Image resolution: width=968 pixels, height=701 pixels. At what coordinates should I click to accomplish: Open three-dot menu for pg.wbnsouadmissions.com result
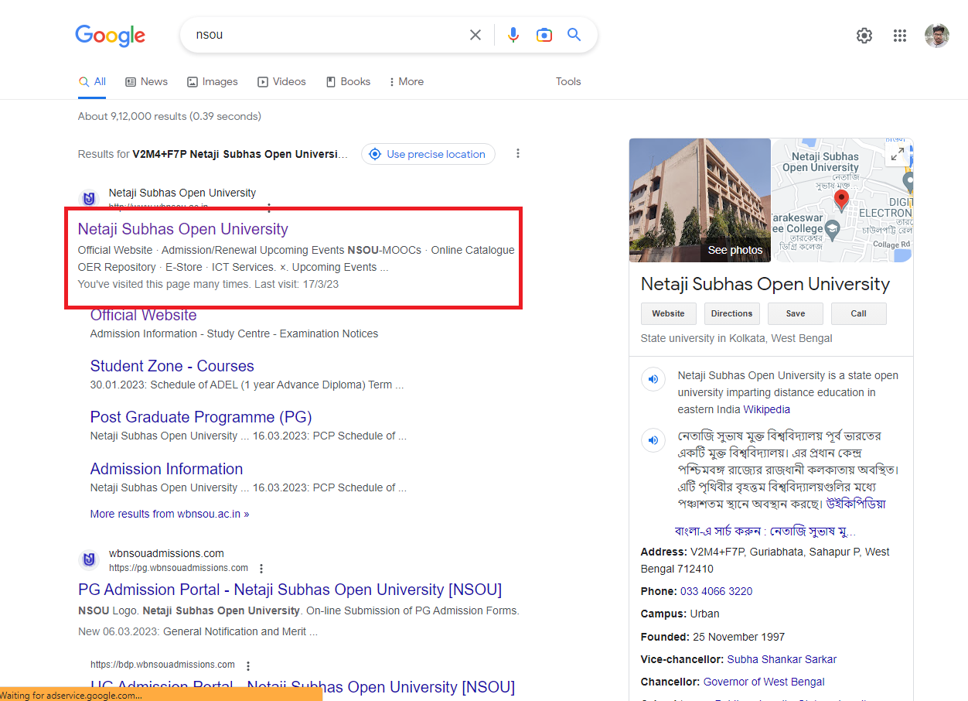click(261, 568)
